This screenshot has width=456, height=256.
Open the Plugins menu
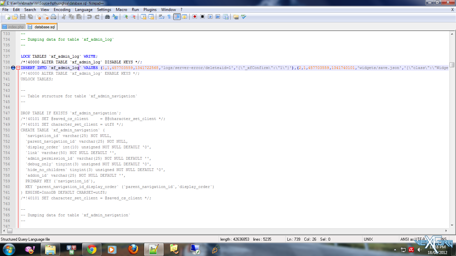(150, 10)
